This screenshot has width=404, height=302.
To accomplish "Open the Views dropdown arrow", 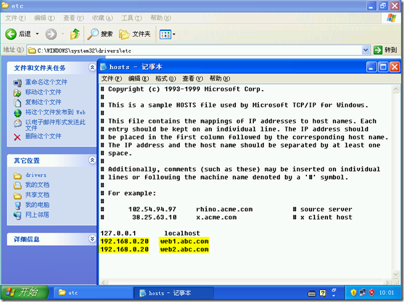I will click(174, 34).
